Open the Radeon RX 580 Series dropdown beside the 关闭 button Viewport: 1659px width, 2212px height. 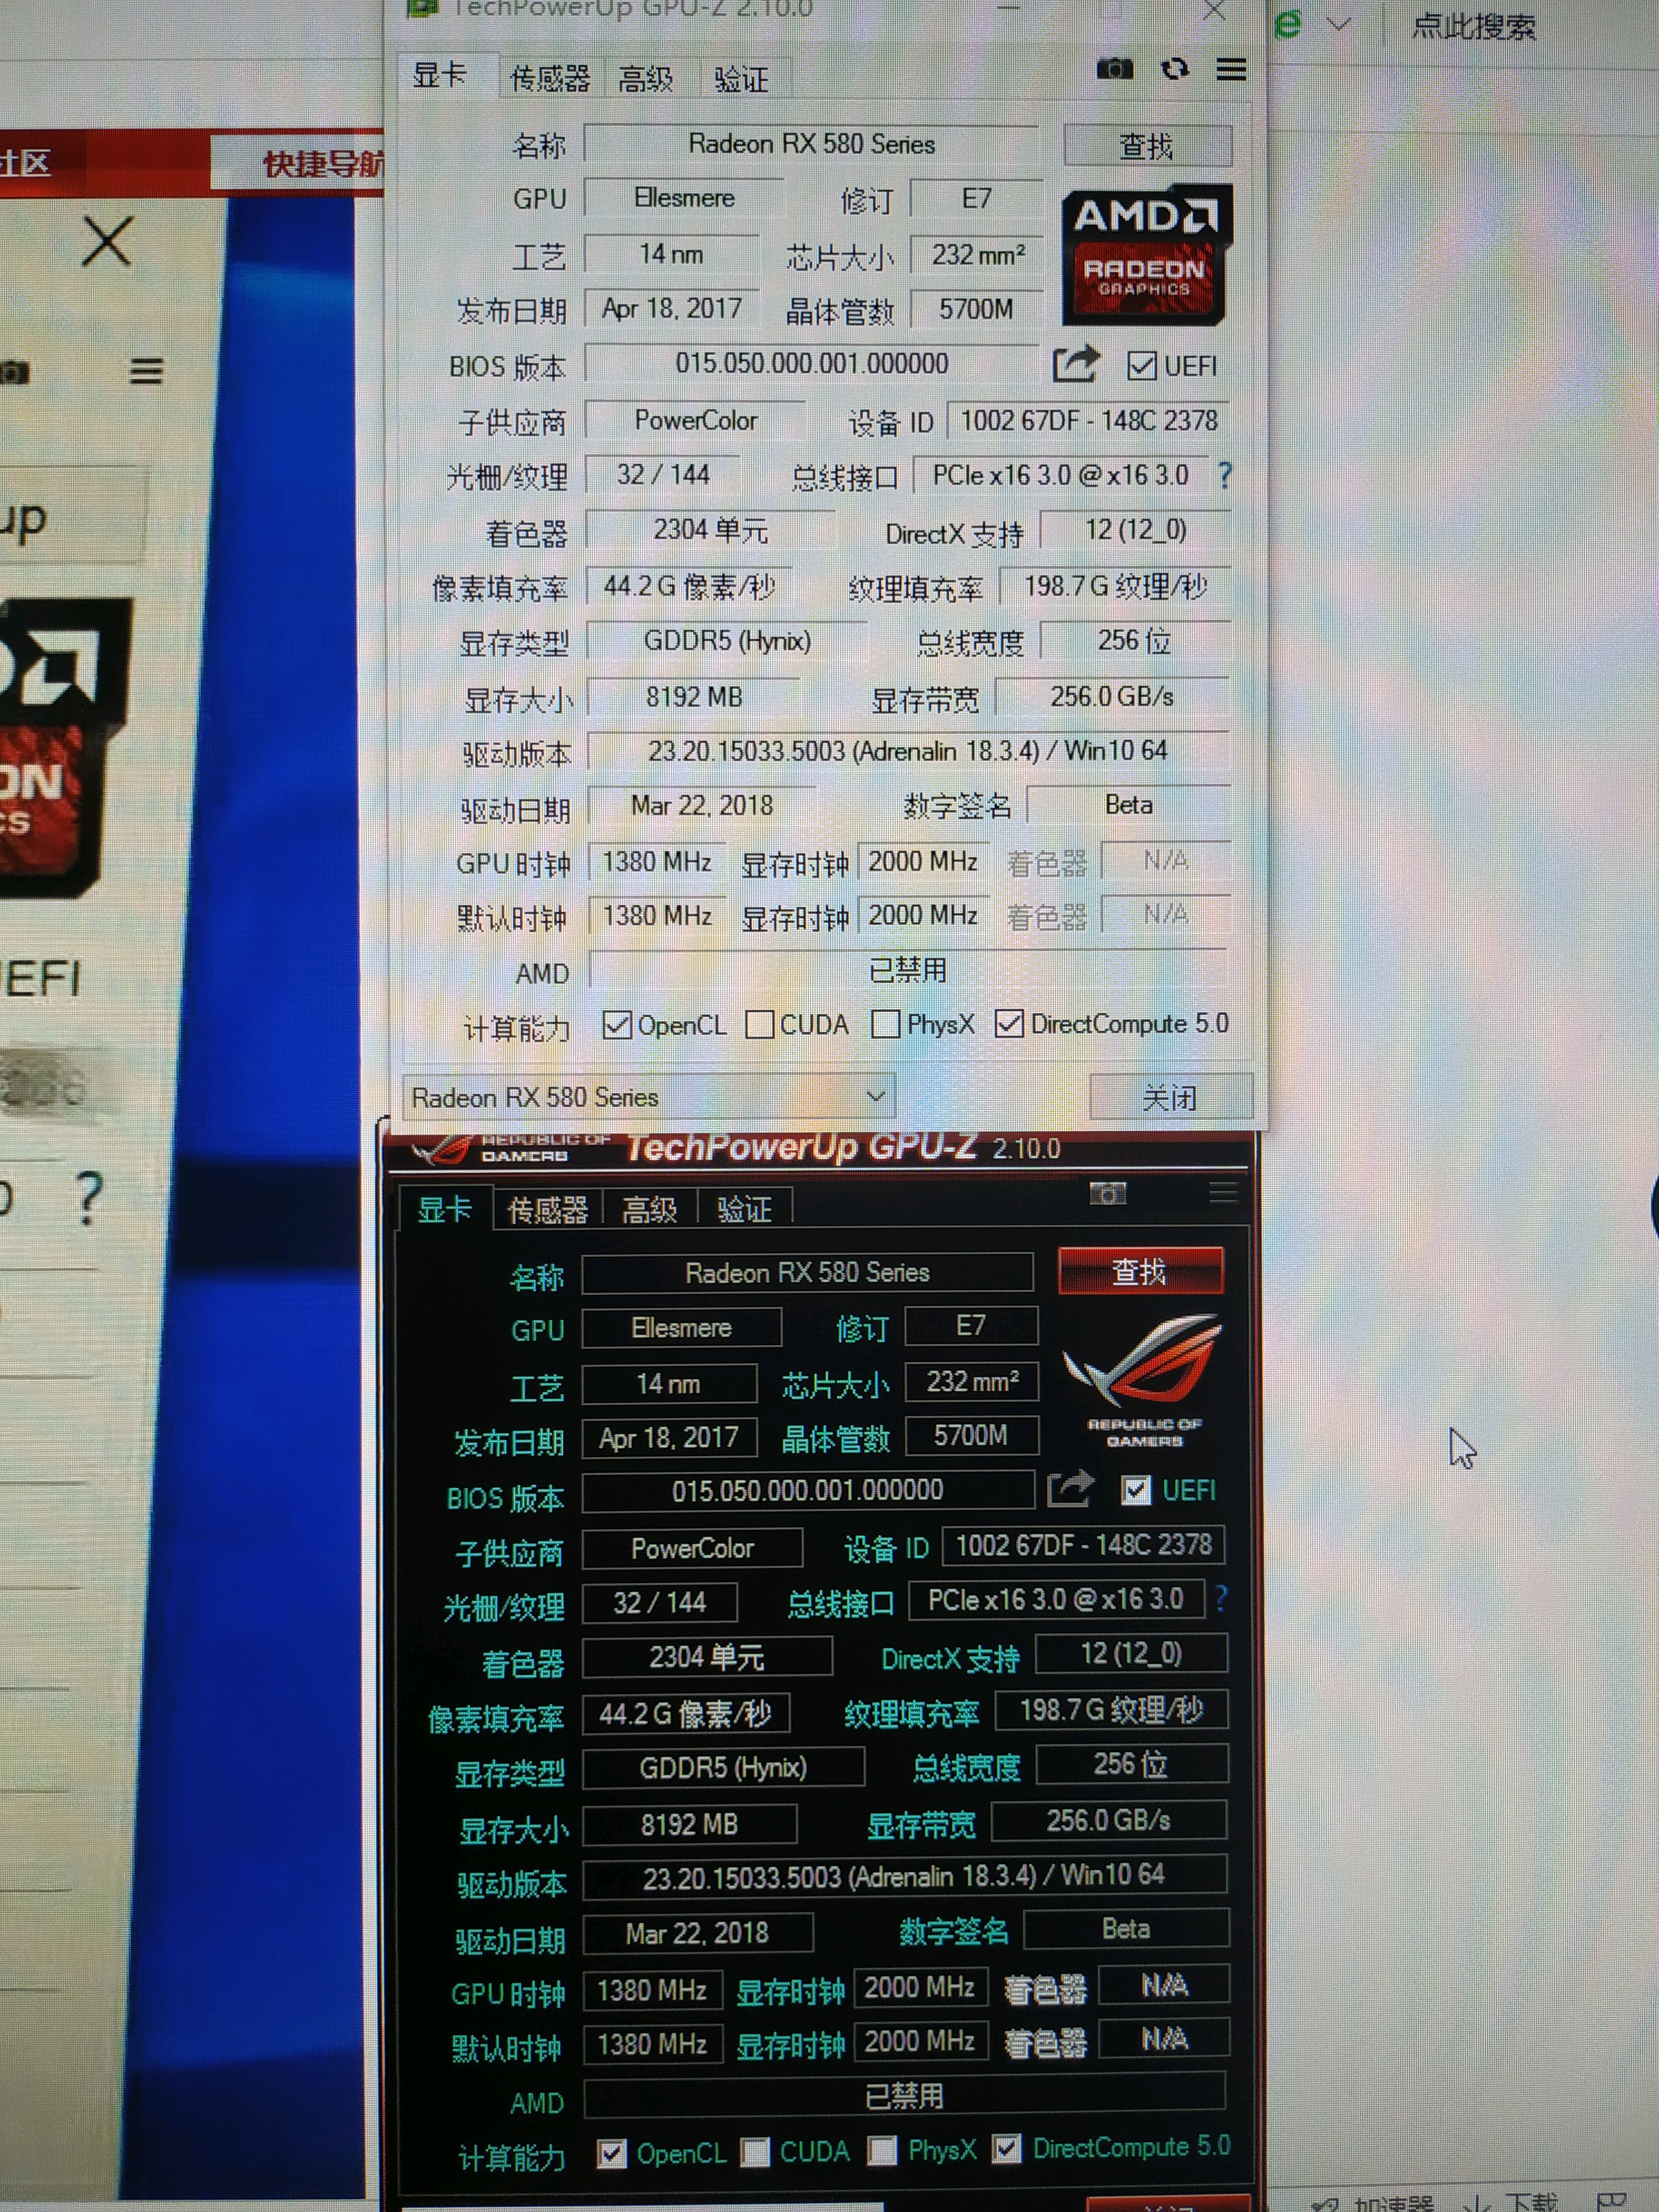[x=648, y=1097]
